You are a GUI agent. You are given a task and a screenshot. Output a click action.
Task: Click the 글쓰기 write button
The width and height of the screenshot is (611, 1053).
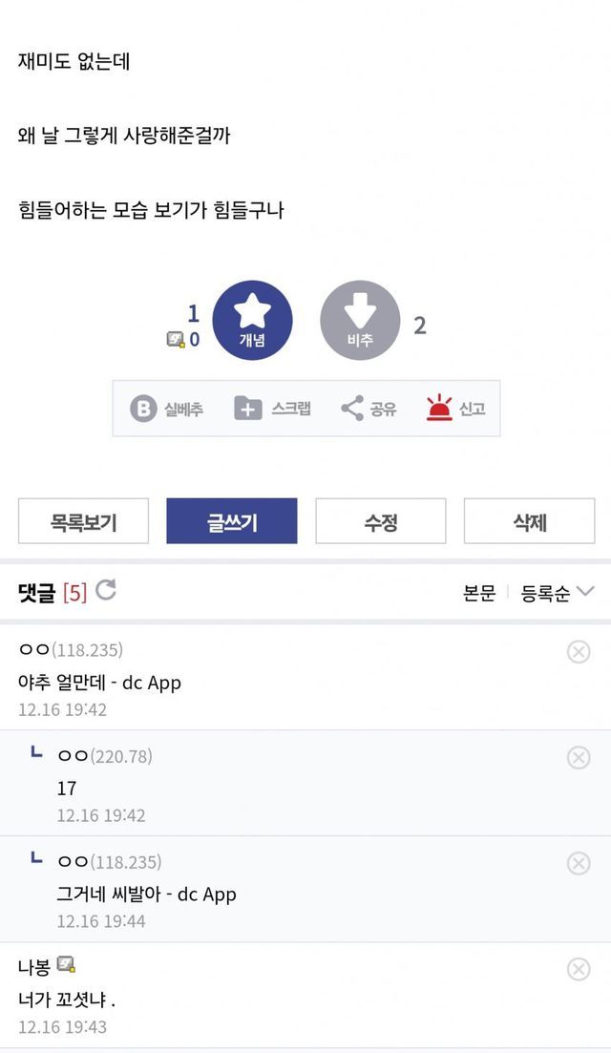click(232, 521)
